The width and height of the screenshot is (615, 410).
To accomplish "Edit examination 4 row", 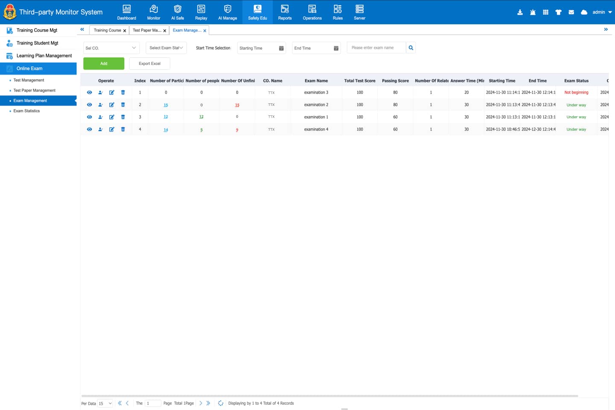I will point(111,129).
